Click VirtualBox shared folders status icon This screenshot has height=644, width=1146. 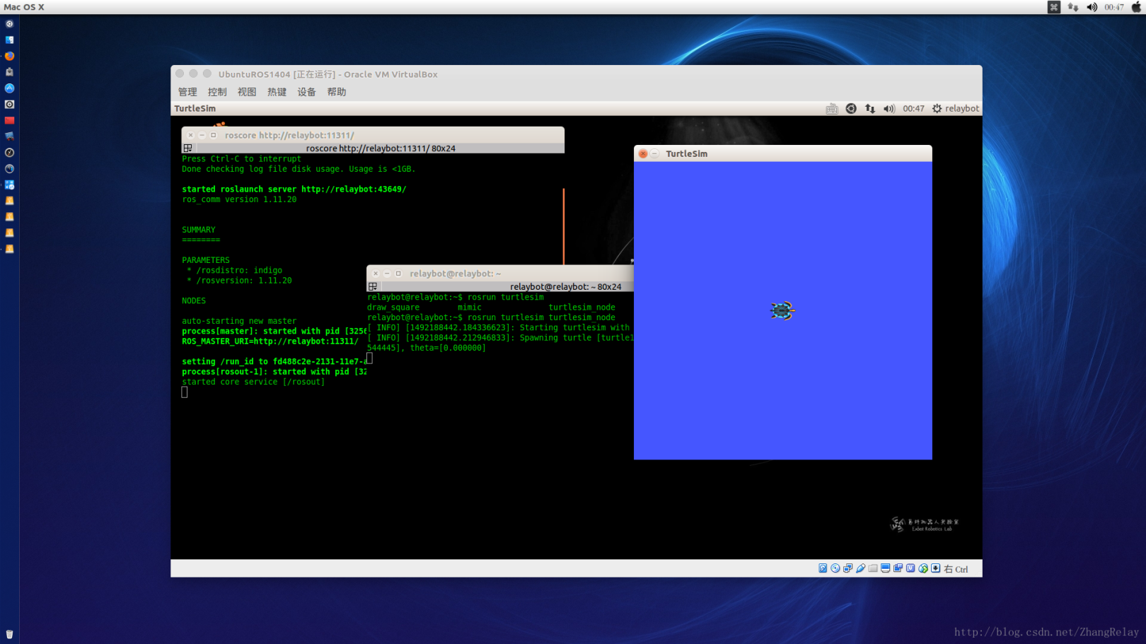pyautogui.click(x=873, y=568)
